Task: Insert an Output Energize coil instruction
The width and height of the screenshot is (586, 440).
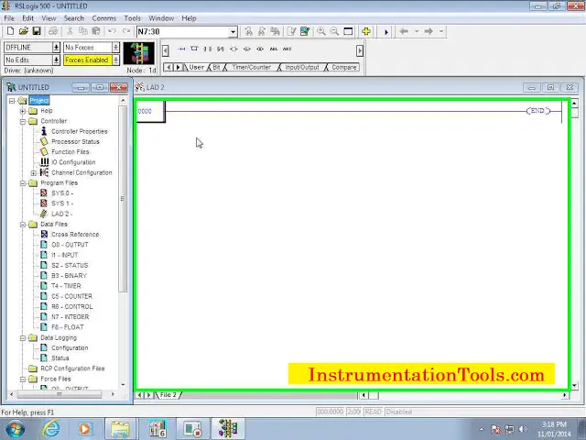Action: [233, 49]
